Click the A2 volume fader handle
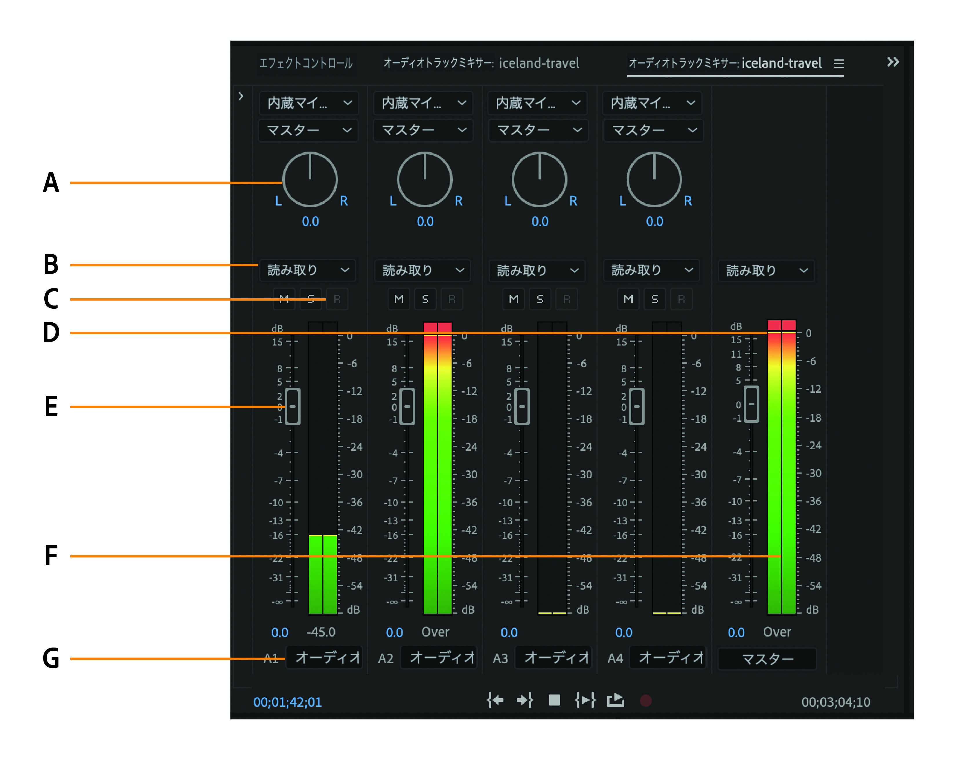This screenshot has height=760, width=955. click(408, 407)
